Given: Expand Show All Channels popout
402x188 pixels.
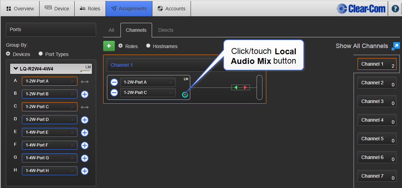Looking at the screenshot, I should 396,46.
